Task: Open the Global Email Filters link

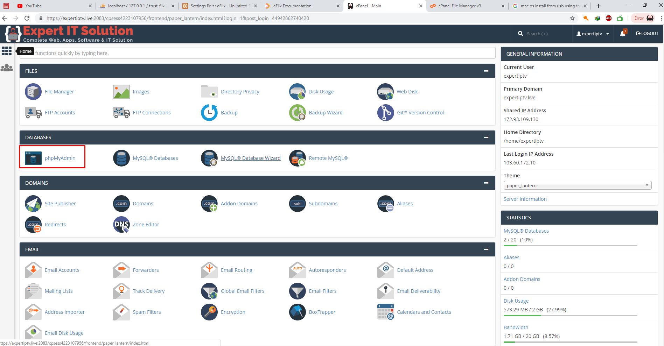Action: (x=243, y=291)
